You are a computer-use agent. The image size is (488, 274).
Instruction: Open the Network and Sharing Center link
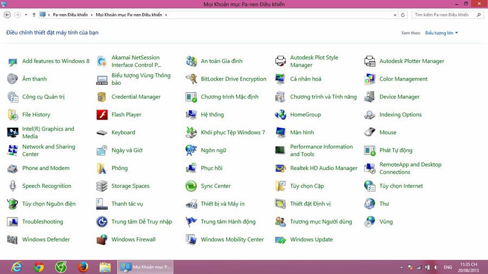(48, 151)
